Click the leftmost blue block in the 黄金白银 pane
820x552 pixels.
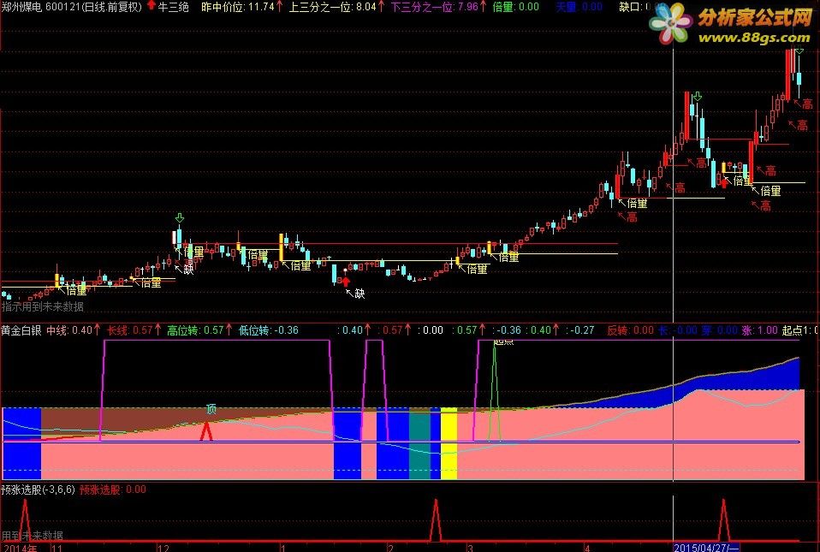tap(22, 443)
